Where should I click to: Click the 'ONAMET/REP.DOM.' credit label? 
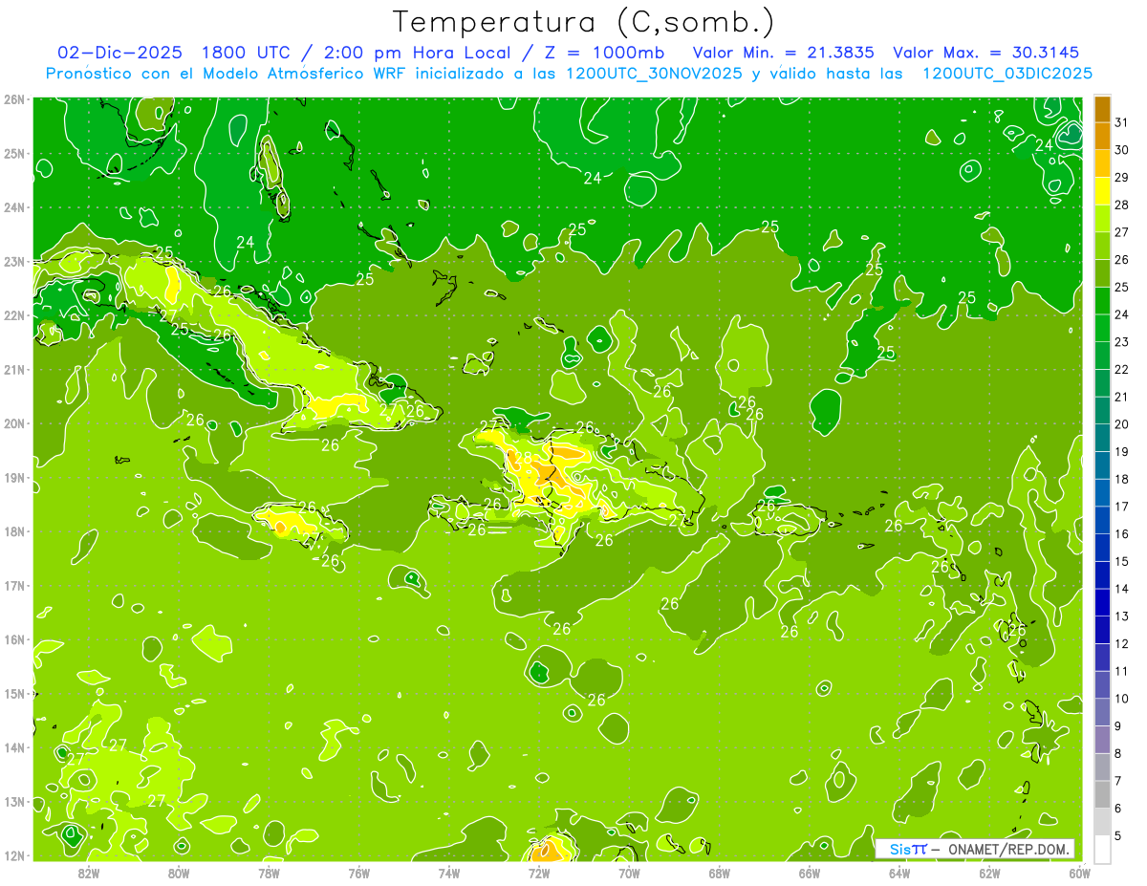(1007, 849)
